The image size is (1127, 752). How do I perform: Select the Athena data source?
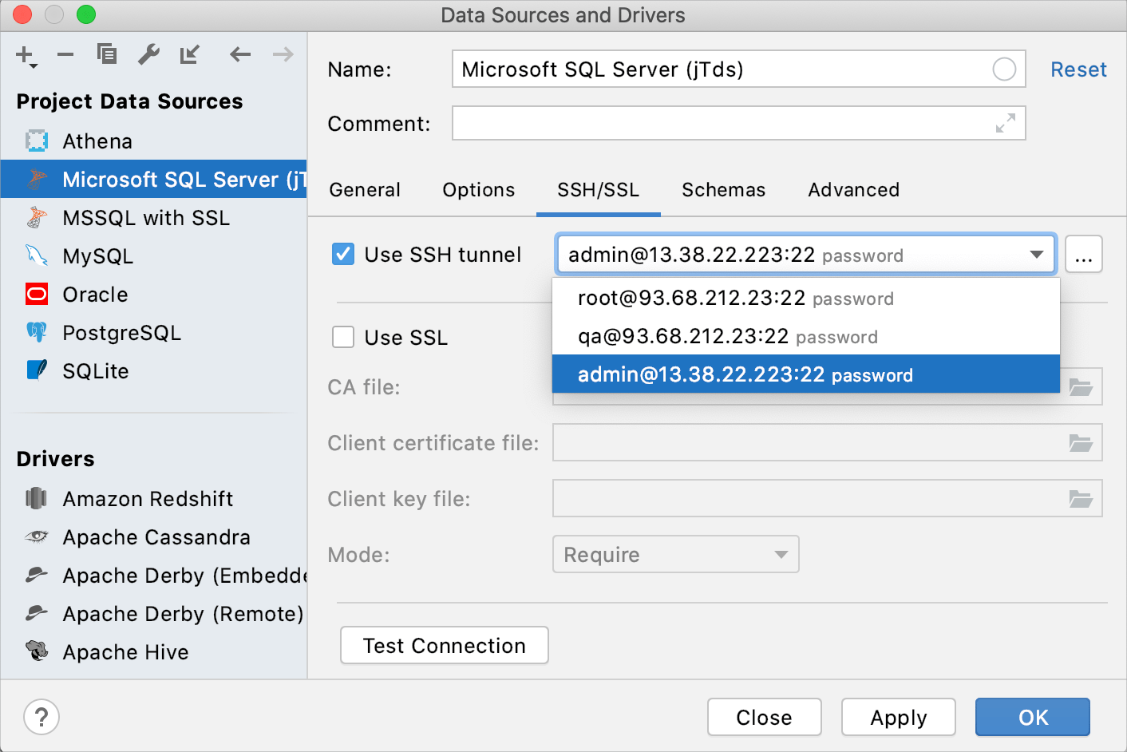[x=153, y=141]
